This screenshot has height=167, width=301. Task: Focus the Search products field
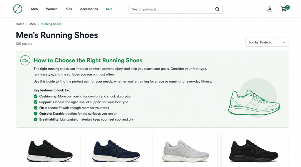point(175,9)
